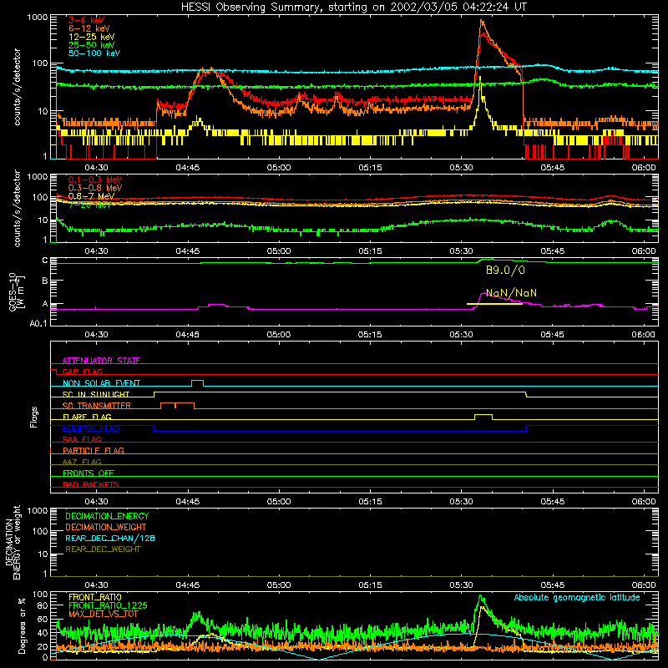Click the main flare peak in the top count-rate plot
Image resolution: width=668 pixels, height=668 pixels.
482,22
